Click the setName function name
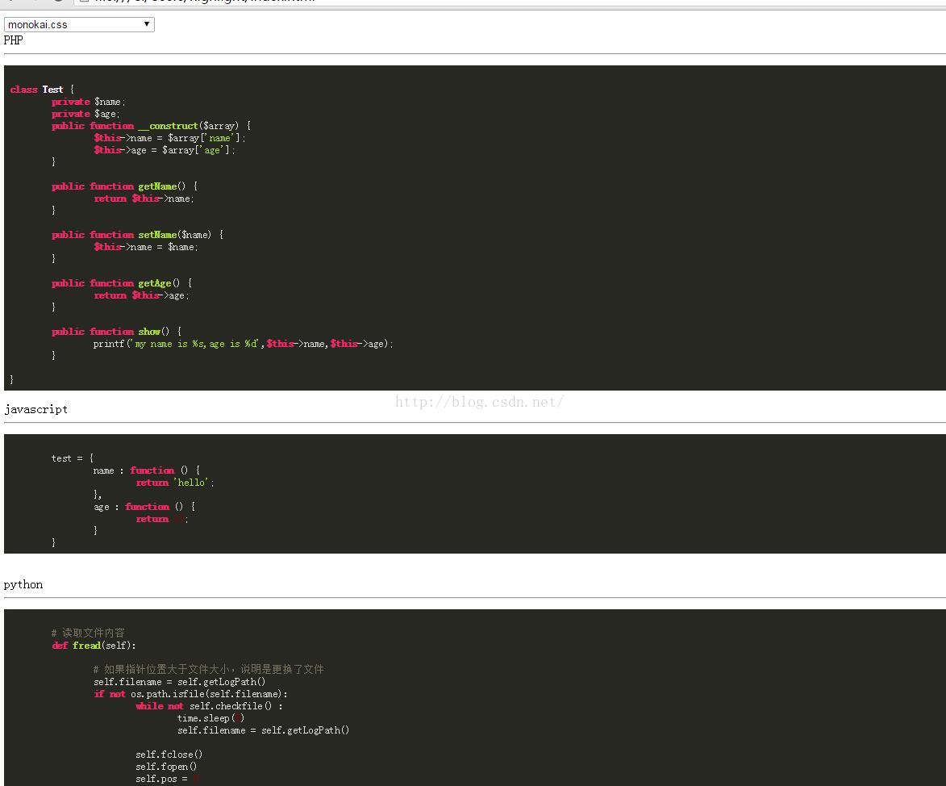Screen dimensions: 946x786 [156, 235]
